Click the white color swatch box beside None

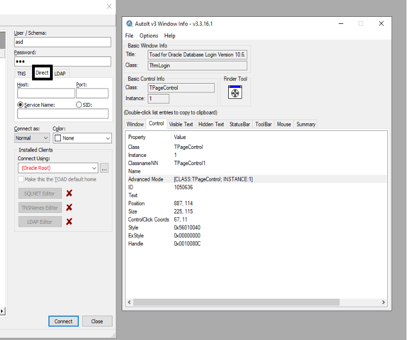click(58, 138)
